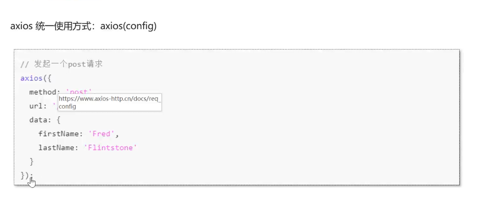The image size is (477, 216).
Task: Click the "url" key in code
Action: click(36, 106)
